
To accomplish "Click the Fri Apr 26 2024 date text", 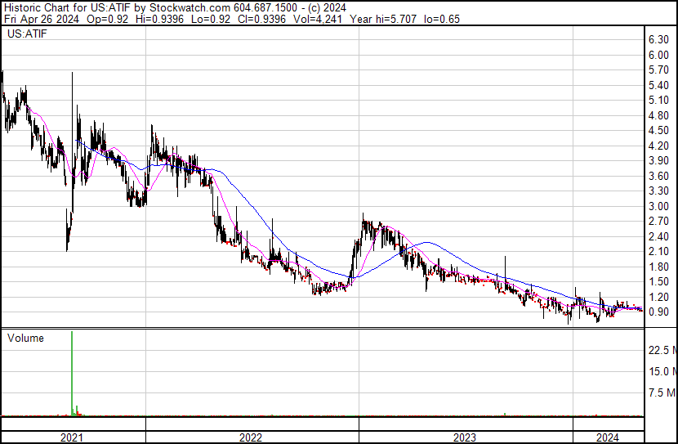I will tap(42, 19).
